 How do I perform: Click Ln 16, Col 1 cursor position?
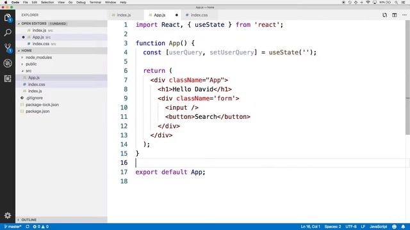pyautogui.click(x=310, y=227)
